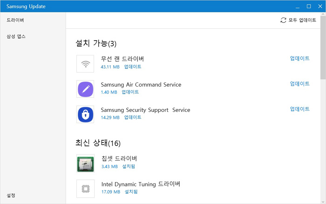
Task: Select the 칩셋 드라이버 title
Action: (x=119, y=159)
